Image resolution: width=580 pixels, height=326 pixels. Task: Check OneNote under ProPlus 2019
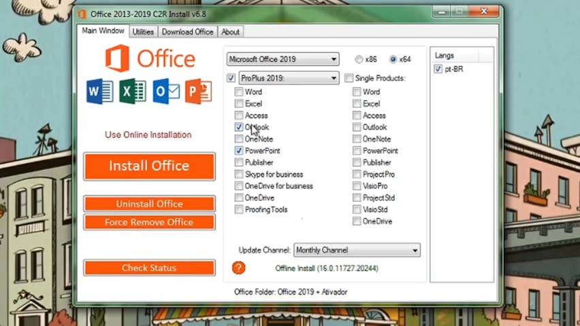tap(239, 139)
